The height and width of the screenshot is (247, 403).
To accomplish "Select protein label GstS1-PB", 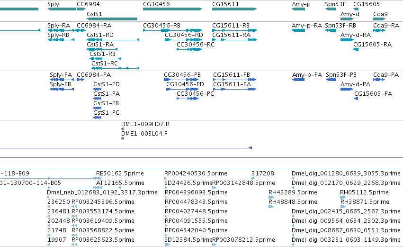I will click(x=106, y=103).
